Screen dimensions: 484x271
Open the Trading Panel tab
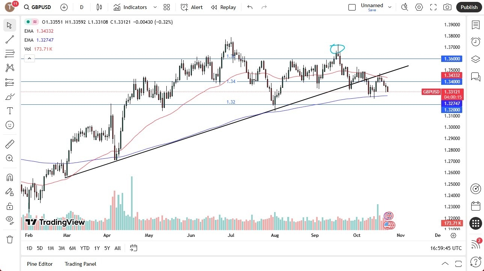(80, 264)
